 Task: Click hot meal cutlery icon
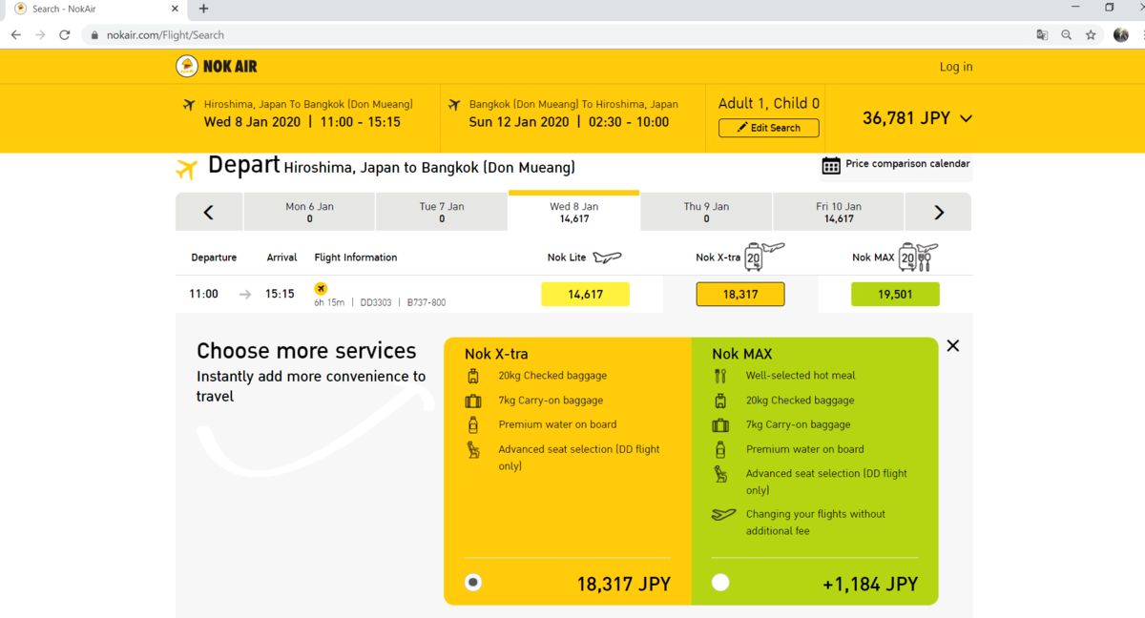coord(720,376)
